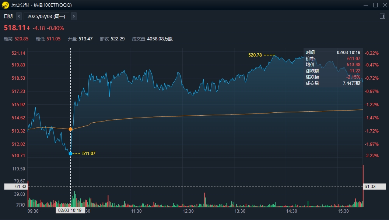Click the -2.22% percent axis label

click(372, 155)
